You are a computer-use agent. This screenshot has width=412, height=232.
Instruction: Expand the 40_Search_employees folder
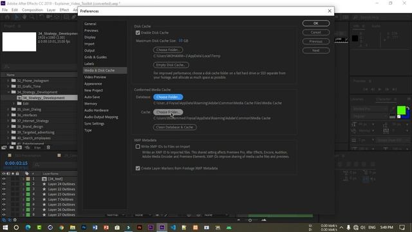(8, 138)
